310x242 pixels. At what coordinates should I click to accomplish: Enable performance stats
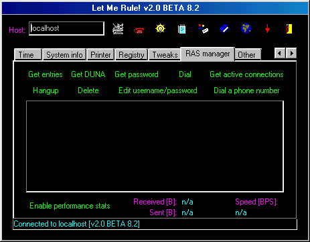(x=70, y=206)
